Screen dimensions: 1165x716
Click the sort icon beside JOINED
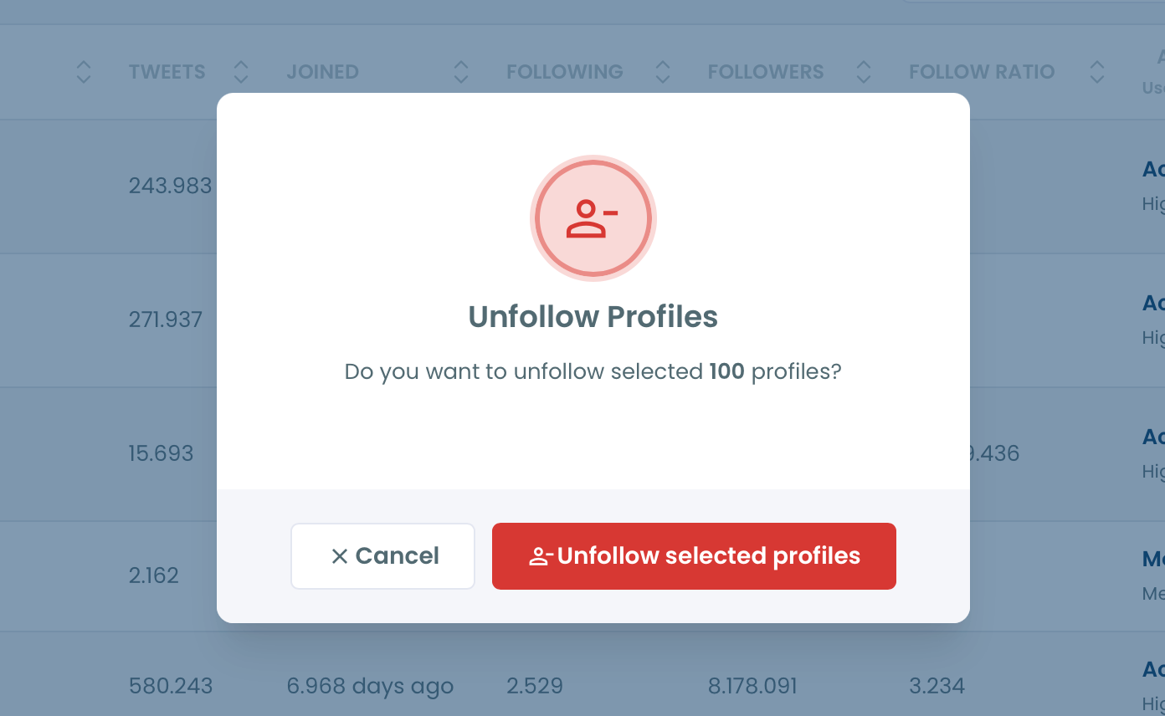(x=461, y=72)
